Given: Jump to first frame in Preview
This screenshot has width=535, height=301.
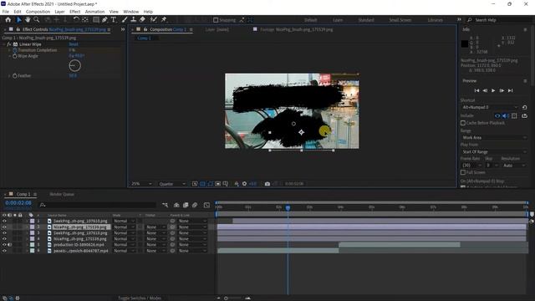Looking at the screenshot, I should pos(476,90).
